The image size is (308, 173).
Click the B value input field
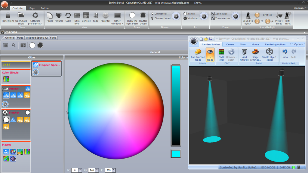pyautogui.click(x=109, y=170)
